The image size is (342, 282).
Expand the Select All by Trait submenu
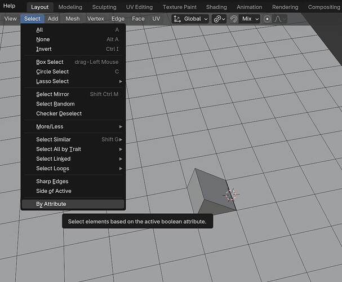pyautogui.click(x=73, y=149)
